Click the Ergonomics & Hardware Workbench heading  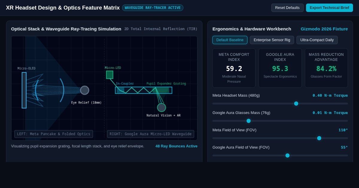(x=252, y=29)
